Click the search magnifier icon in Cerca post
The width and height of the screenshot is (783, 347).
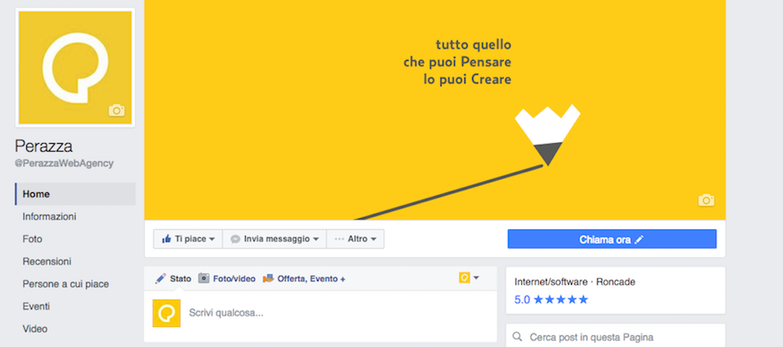pos(518,337)
